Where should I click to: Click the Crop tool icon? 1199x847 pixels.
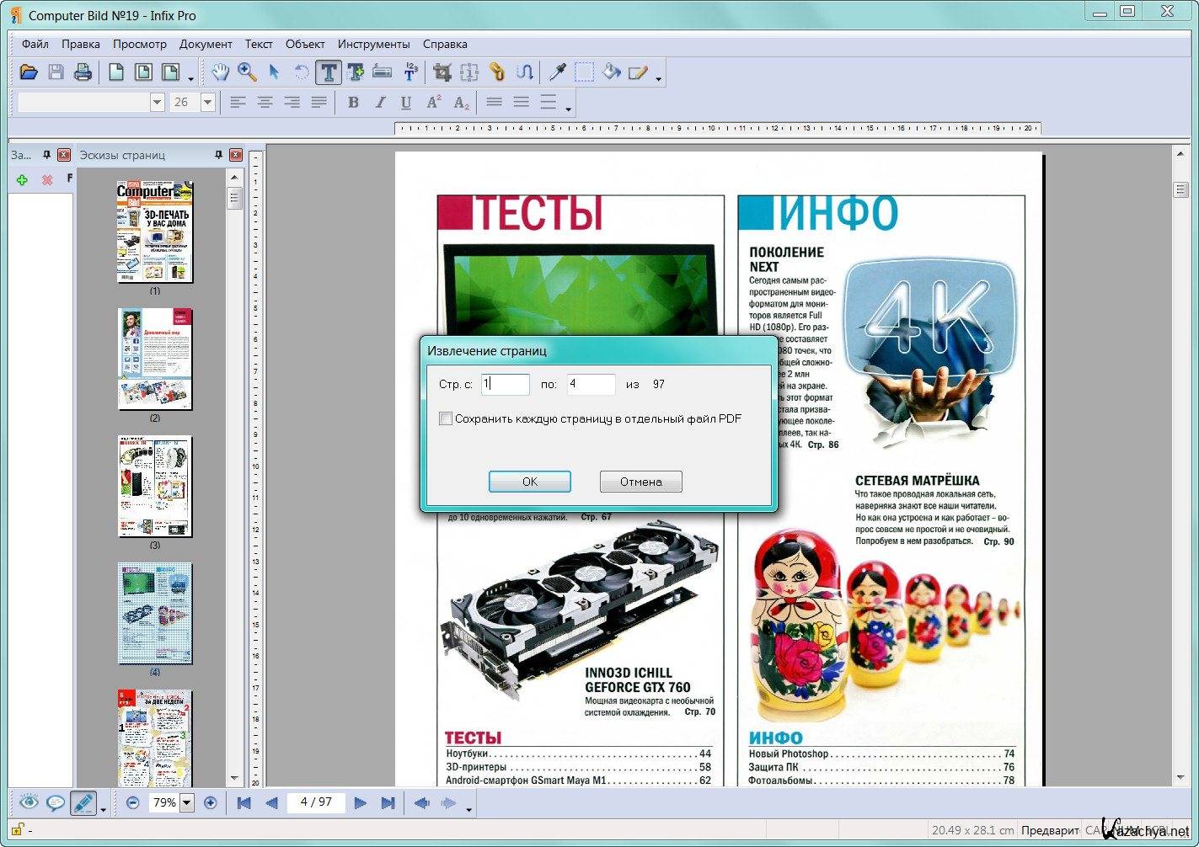click(442, 72)
